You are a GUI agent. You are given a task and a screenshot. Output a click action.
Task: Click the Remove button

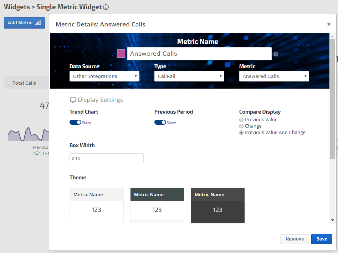click(295, 239)
